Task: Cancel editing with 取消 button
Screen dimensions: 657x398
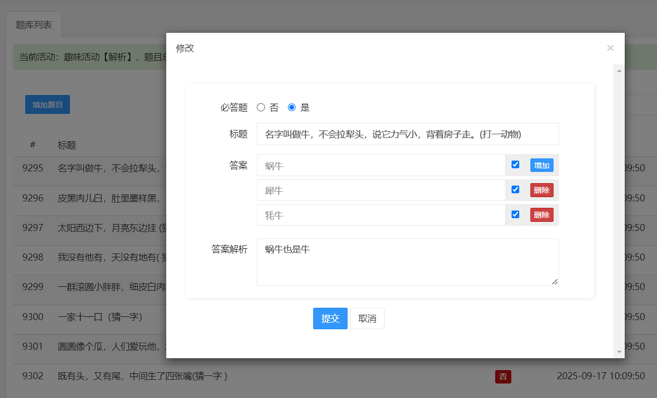Action: point(367,319)
